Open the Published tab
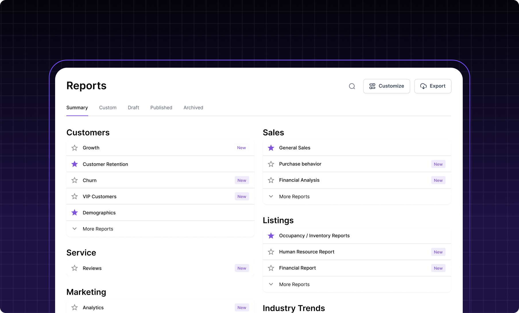The height and width of the screenshot is (313, 519). point(161,108)
